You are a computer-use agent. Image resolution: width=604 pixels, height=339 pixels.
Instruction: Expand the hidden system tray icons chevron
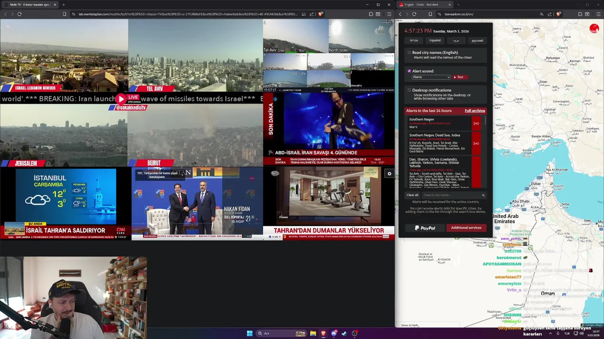[550, 333]
